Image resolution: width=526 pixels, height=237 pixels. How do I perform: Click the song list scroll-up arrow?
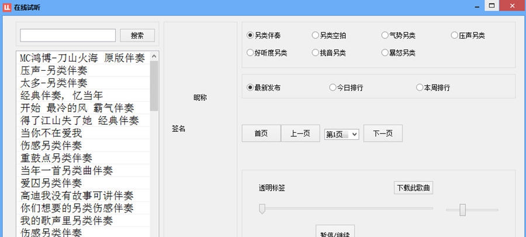coord(154,56)
